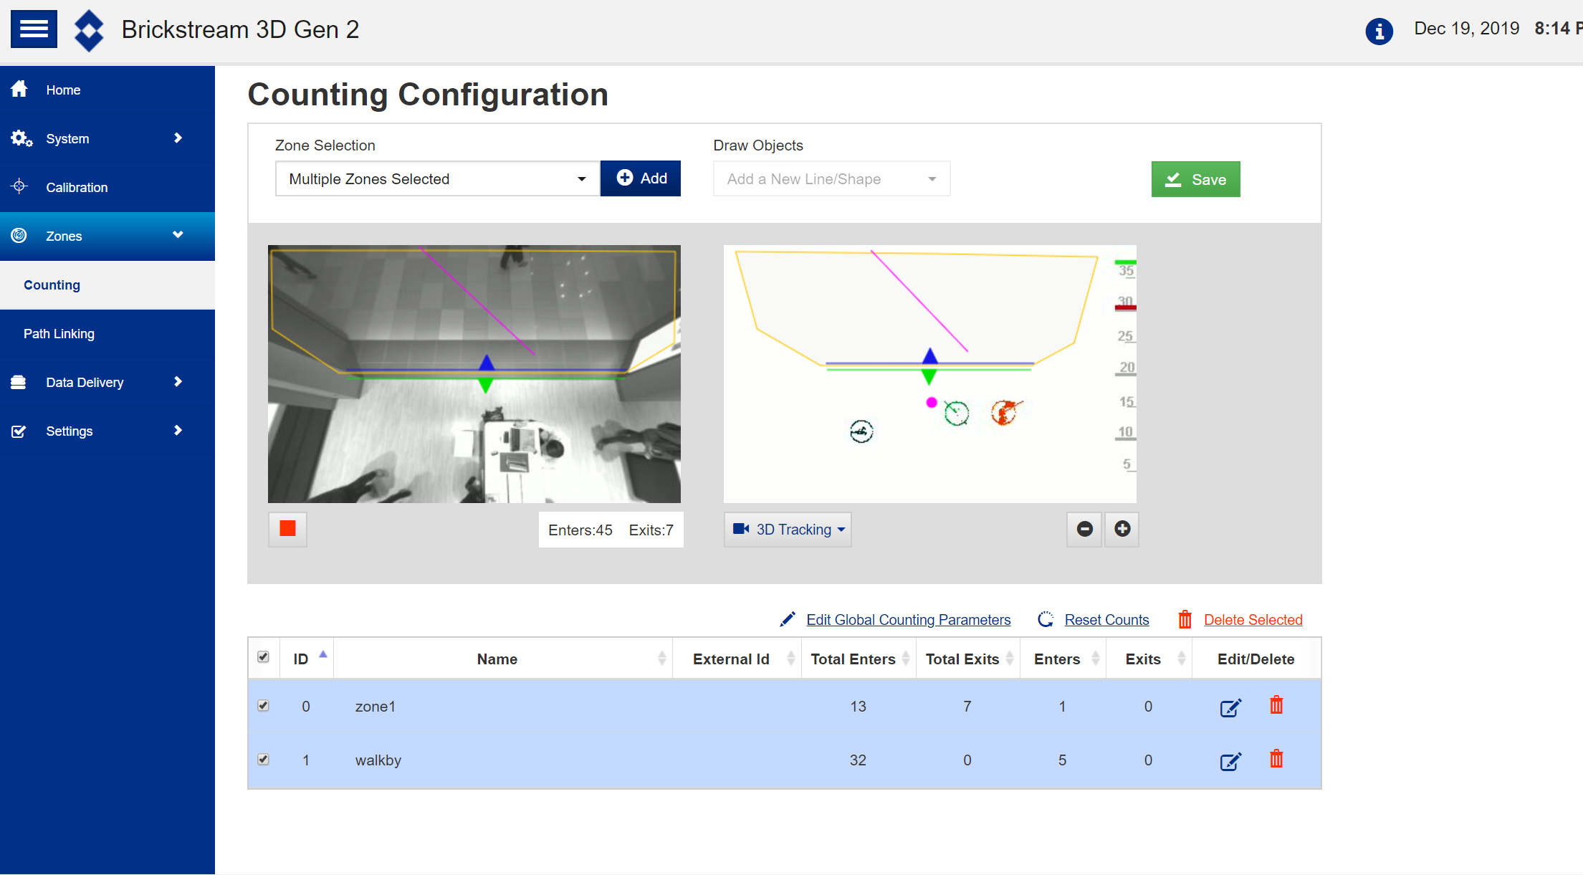Edit walkby zone with pencil icon
This screenshot has width=1583, height=875.
1230,761
